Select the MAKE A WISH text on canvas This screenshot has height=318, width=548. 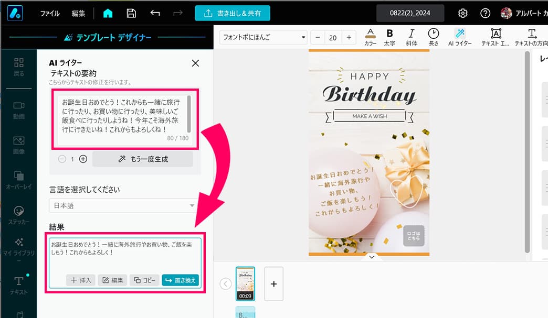(370, 116)
